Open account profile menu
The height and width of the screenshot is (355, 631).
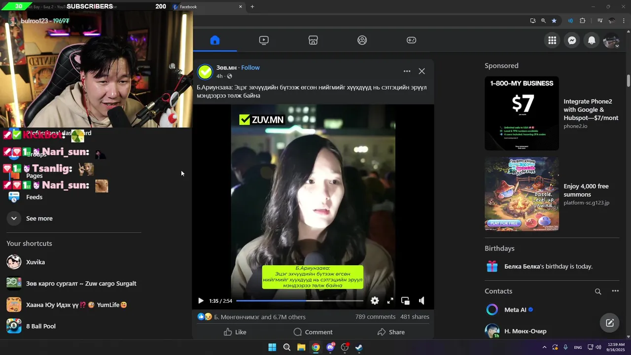[x=611, y=40]
